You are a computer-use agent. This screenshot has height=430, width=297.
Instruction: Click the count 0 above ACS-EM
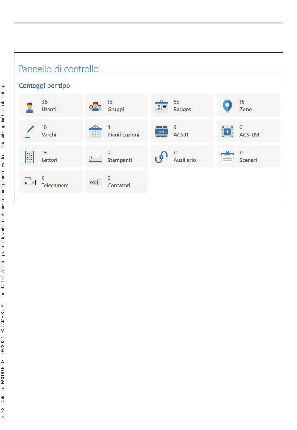[x=241, y=127]
